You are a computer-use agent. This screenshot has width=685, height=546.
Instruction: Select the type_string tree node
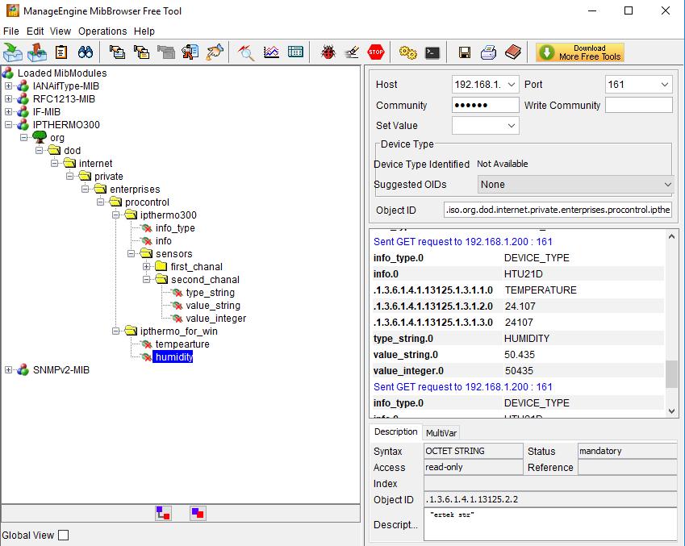point(210,293)
